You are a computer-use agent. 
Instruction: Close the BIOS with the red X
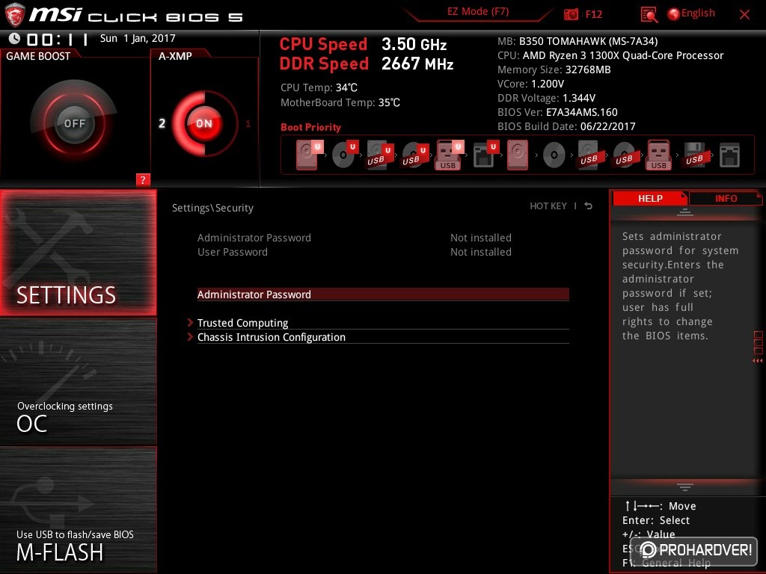[744, 15]
